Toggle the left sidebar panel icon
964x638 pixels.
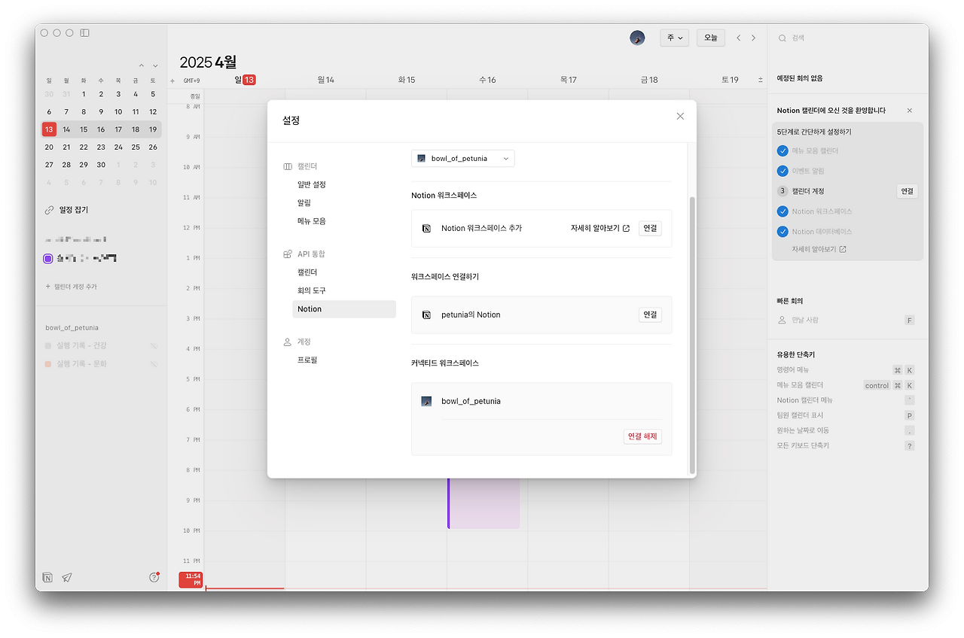[x=84, y=33]
